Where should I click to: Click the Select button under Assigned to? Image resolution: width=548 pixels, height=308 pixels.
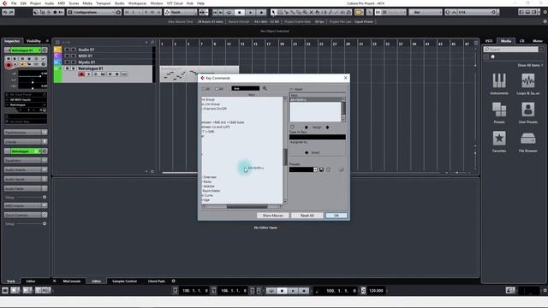click(315, 152)
